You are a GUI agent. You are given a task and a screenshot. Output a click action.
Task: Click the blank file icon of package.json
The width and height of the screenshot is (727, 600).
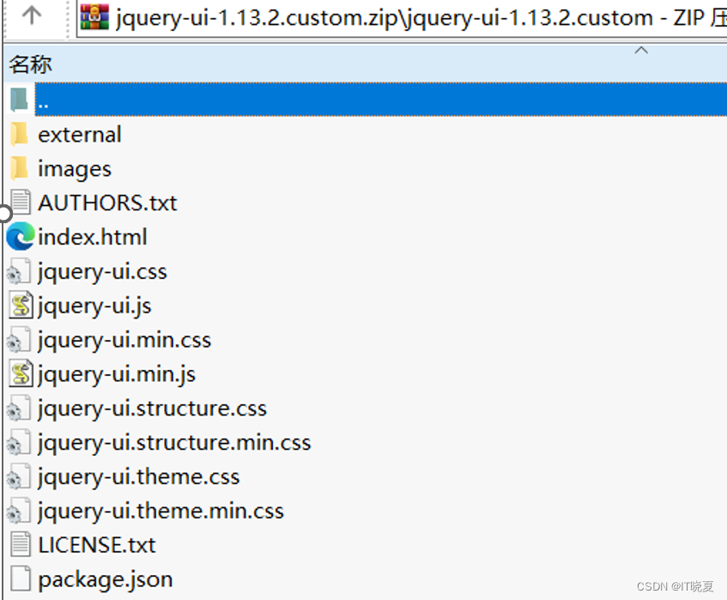pyautogui.click(x=21, y=579)
